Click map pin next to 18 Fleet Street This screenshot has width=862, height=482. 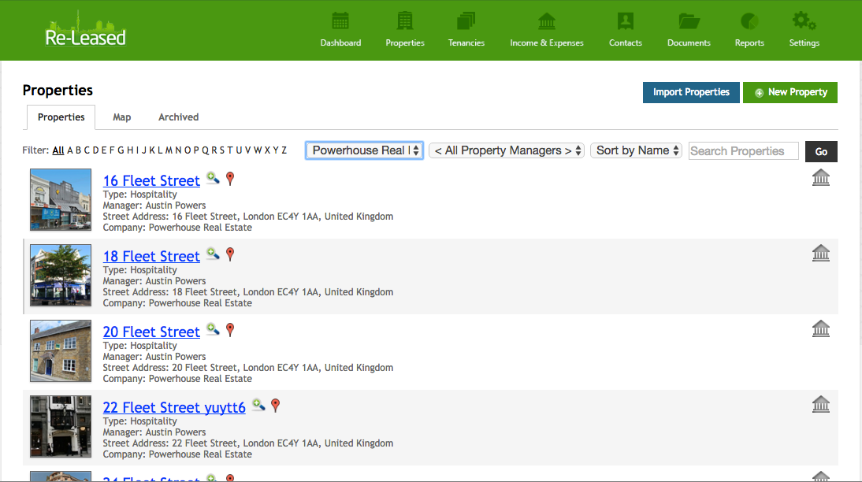[230, 254]
